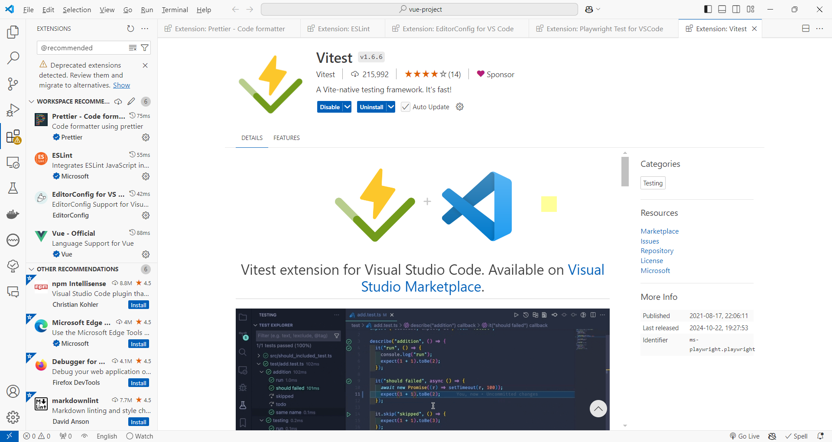Toggle the primary side bar
The image size is (832, 442).
pyautogui.click(x=708, y=9)
